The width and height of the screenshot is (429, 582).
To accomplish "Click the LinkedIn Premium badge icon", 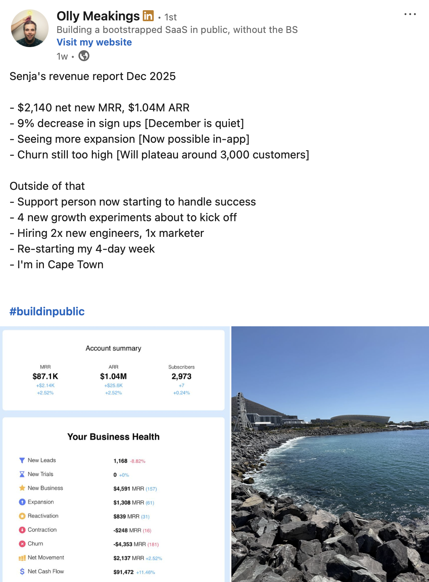I will coord(148,16).
